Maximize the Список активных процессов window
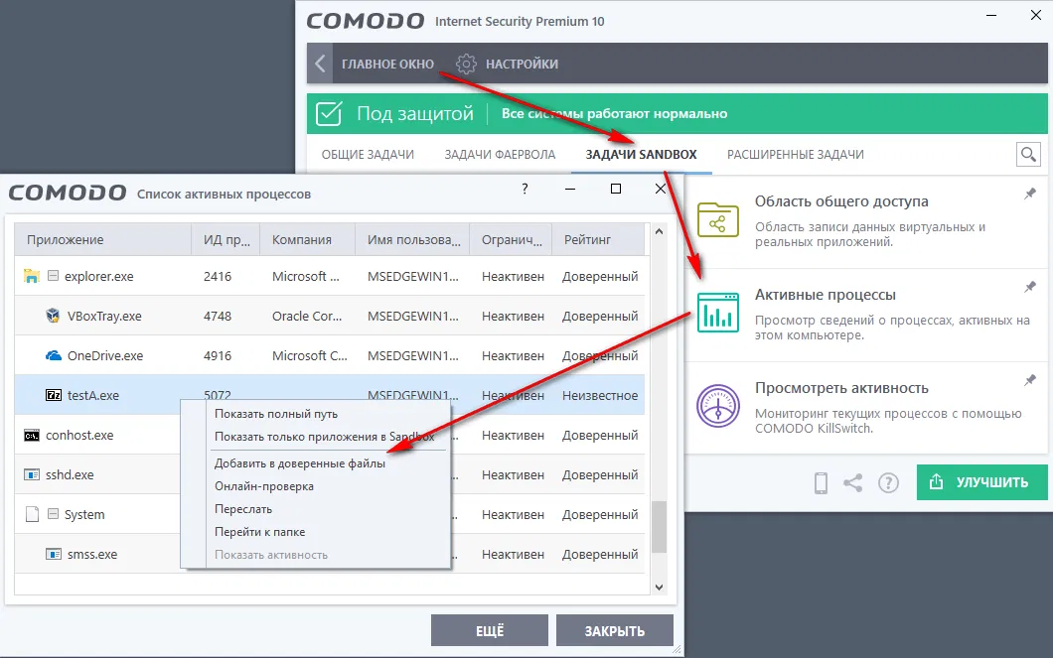Screen dimensions: 1053x658 coord(615,189)
